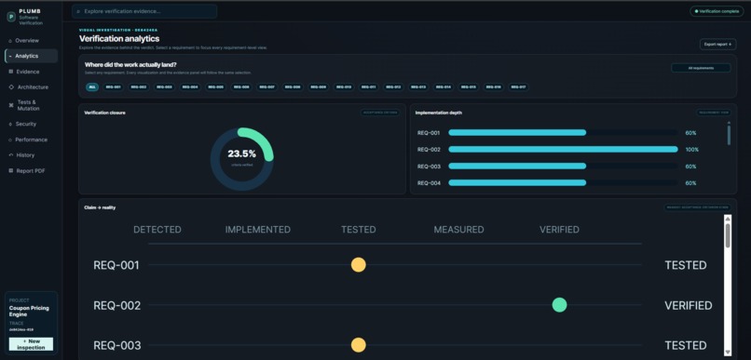This screenshot has width=751, height=360.
Task: Click the PLUMB logo icon
Action: 11,16
